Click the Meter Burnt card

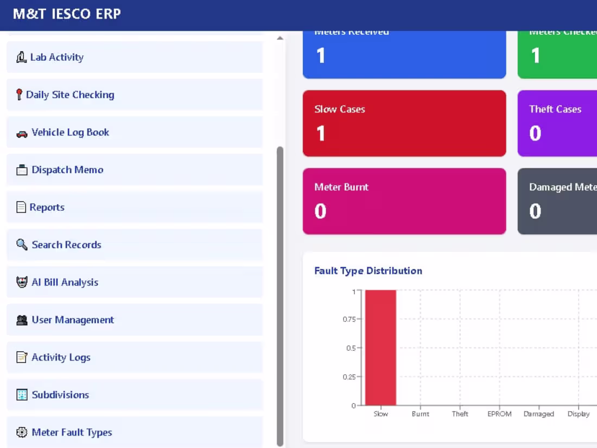pos(404,201)
